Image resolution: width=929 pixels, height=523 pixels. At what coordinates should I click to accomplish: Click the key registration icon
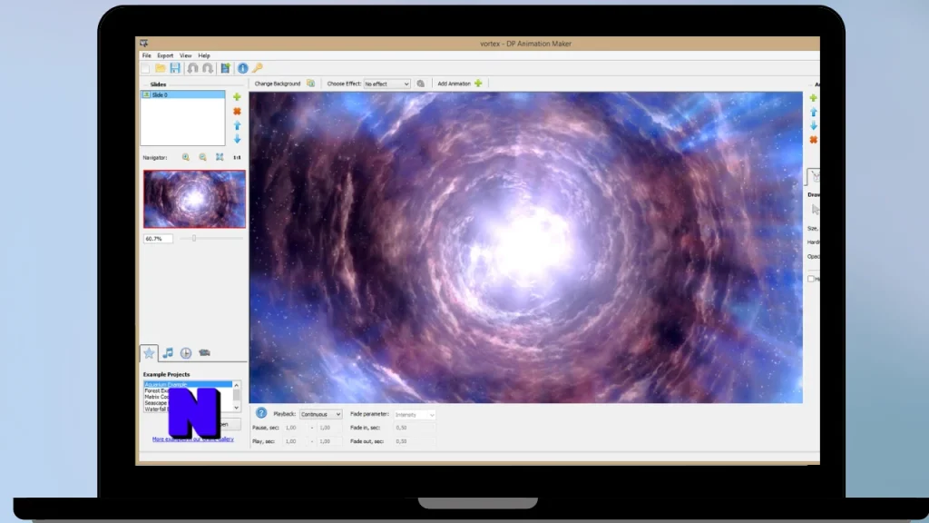(x=257, y=69)
